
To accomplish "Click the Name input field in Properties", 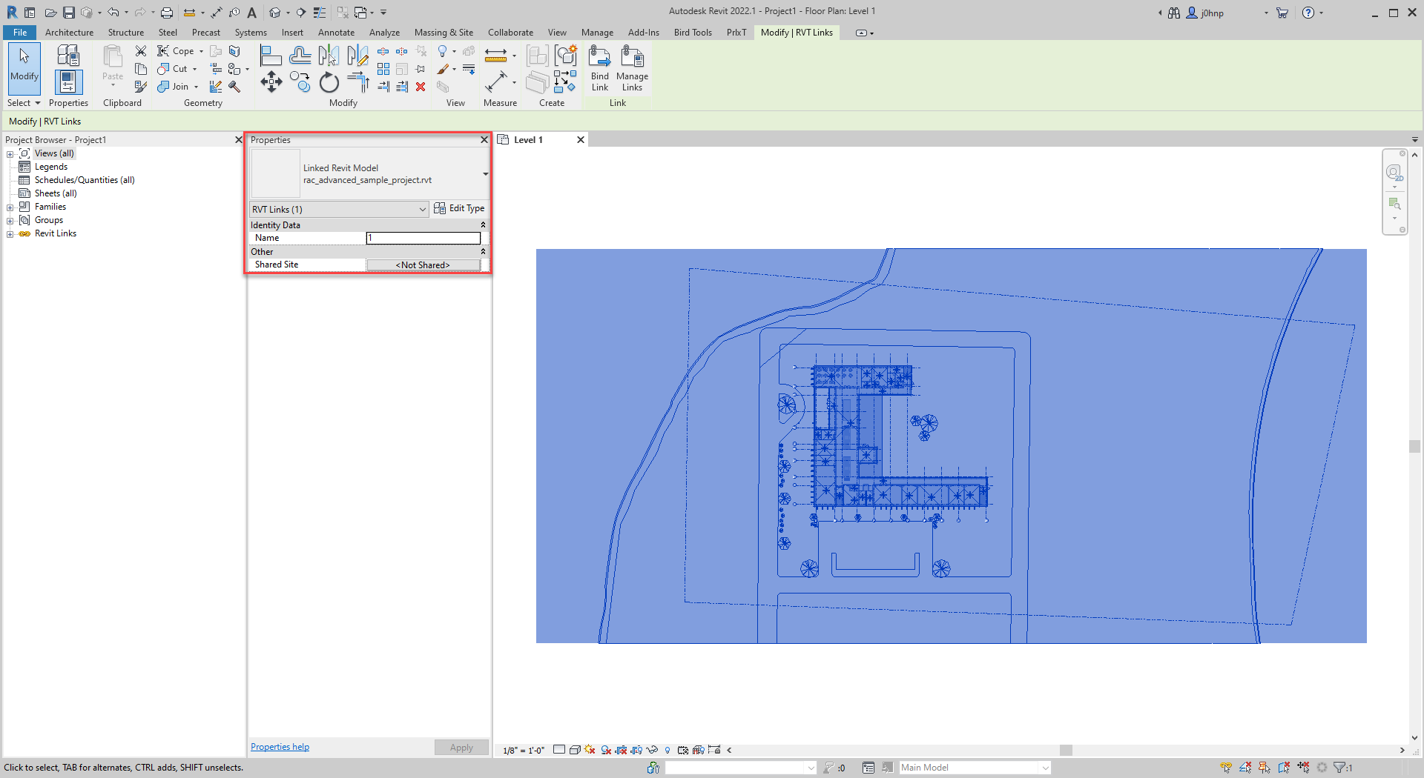I will [x=423, y=238].
